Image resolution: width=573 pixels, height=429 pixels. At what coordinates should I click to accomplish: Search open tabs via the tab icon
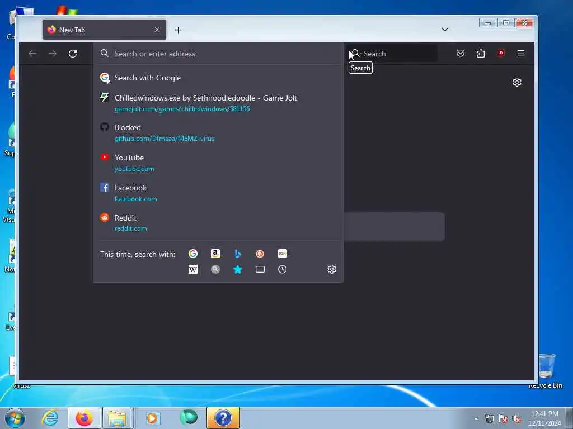(260, 269)
